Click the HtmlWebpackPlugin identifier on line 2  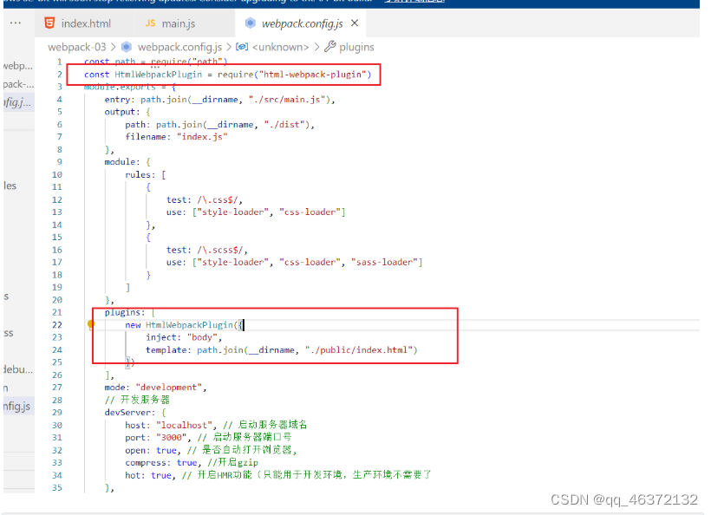(159, 75)
